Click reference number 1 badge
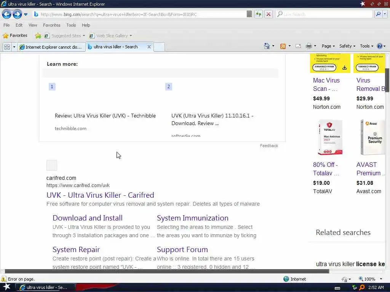The width and height of the screenshot is (390, 292). coord(52,86)
